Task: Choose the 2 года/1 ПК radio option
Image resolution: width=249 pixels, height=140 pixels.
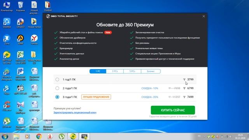Action: [57, 88]
